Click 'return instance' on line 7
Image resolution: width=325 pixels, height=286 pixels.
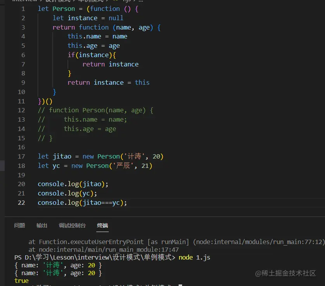pos(111,64)
